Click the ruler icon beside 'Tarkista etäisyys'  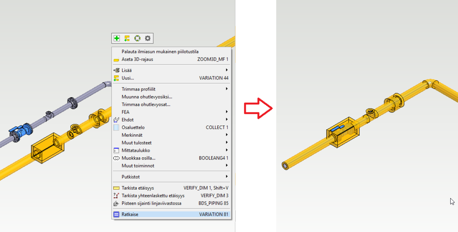tap(116, 188)
